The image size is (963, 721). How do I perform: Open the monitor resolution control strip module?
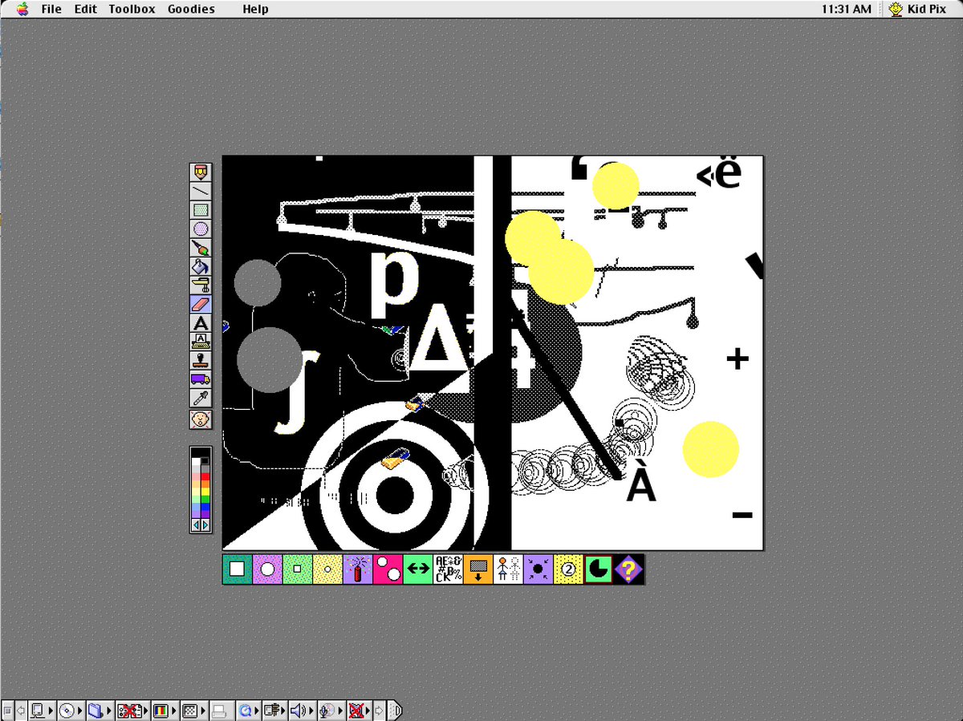[193, 711]
